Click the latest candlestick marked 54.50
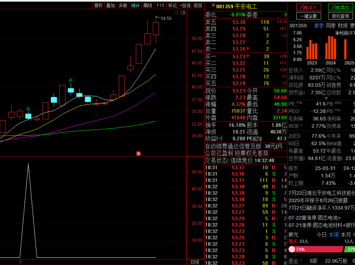The image size is (355, 265). coord(156,29)
